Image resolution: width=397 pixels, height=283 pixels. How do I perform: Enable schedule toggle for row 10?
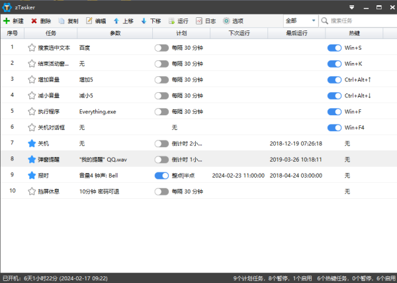click(161, 192)
